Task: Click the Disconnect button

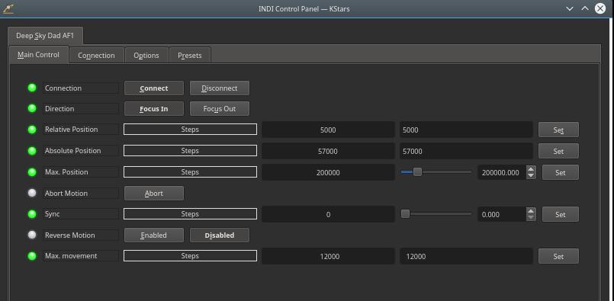Action: coord(220,88)
